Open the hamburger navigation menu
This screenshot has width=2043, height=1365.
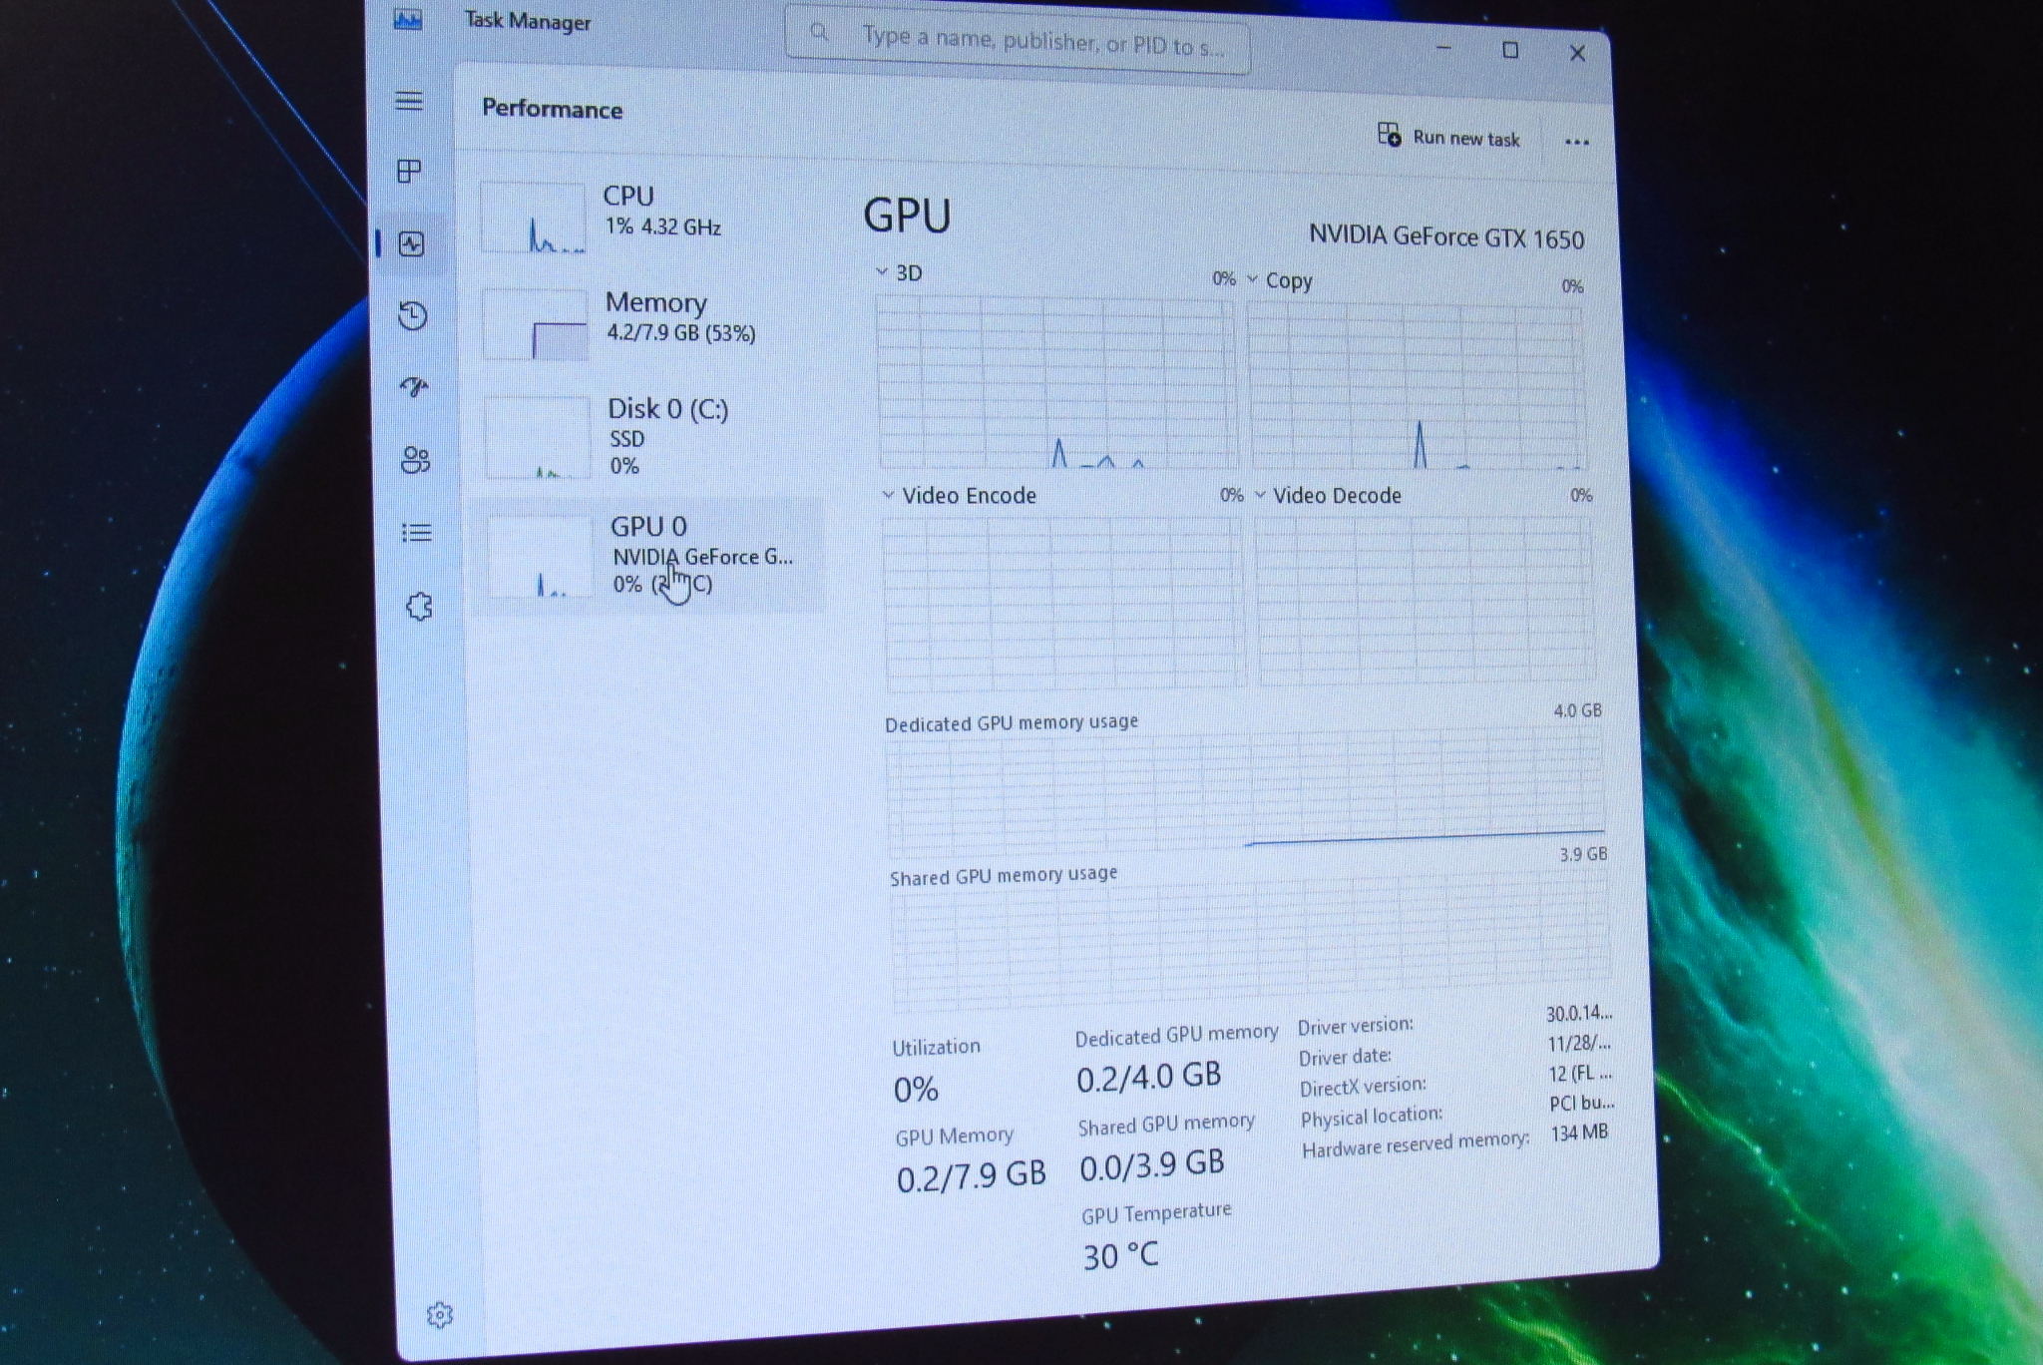[x=409, y=101]
